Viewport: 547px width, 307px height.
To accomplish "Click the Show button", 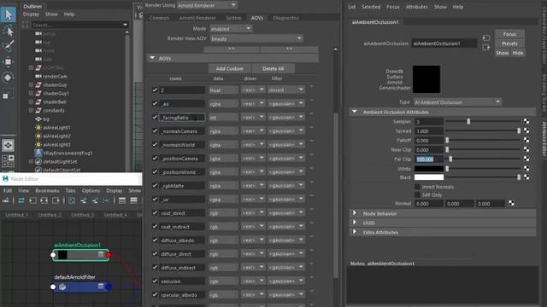I will coord(503,53).
